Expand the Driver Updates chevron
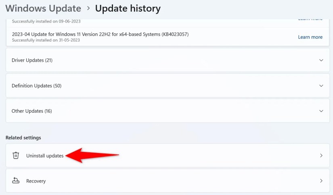The height and width of the screenshot is (195, 333). pos(321,60)
